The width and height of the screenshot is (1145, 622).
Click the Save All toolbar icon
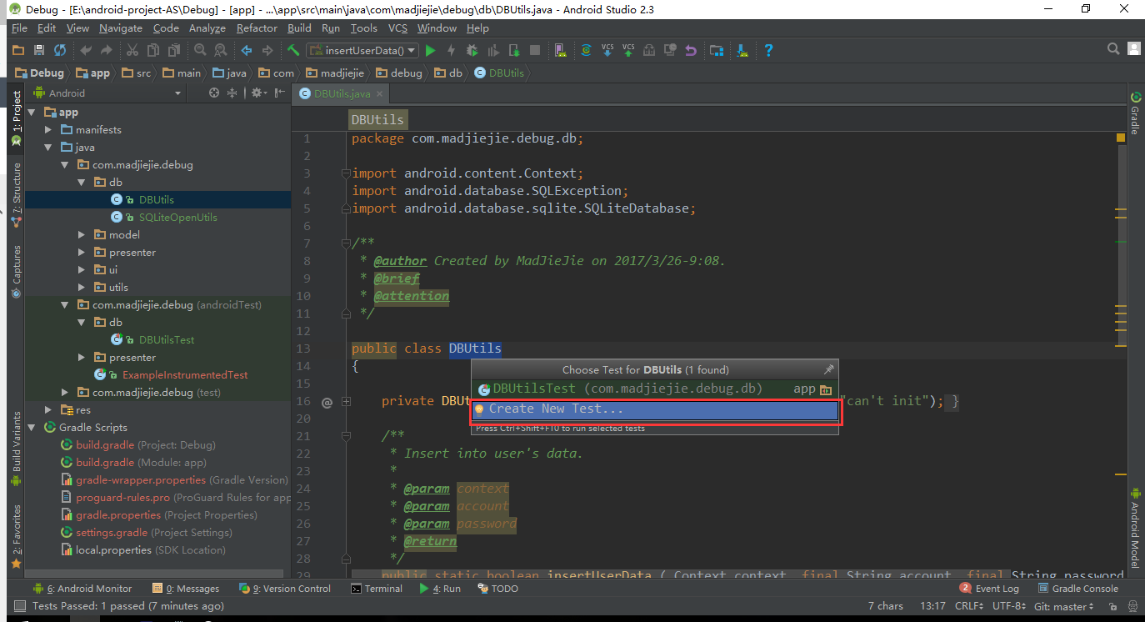tap(39, 50)
